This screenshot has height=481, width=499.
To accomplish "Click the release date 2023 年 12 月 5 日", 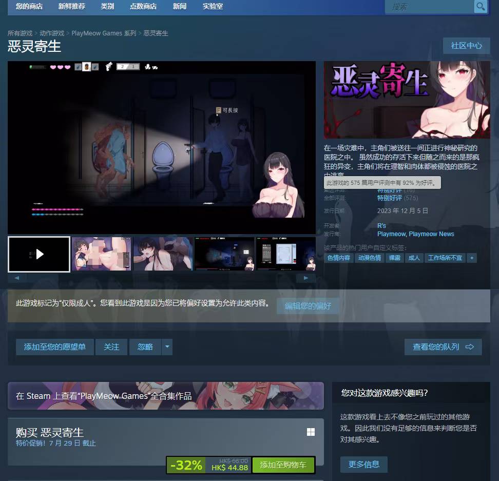I will coord(402,210).
